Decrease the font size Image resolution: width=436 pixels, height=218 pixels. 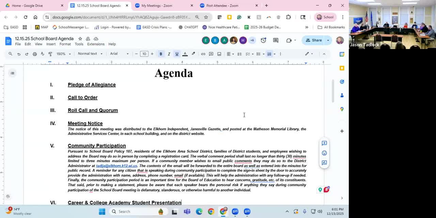click(x=136, y=54)
